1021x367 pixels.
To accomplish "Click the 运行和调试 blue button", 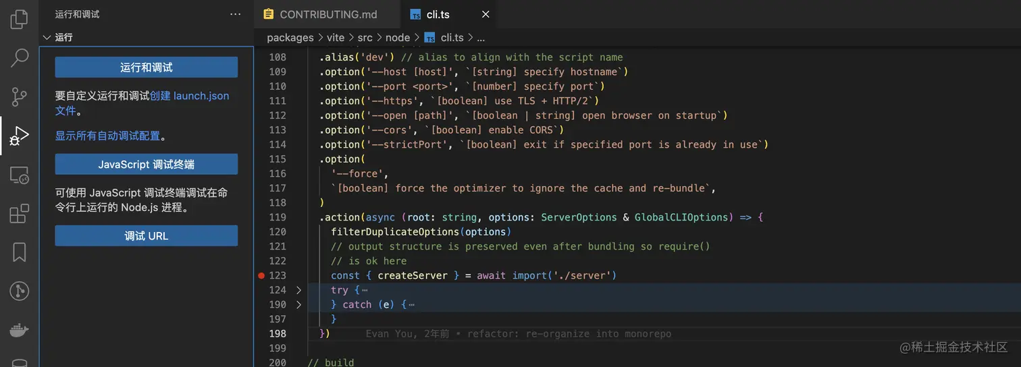I will [x=147, y=67].
